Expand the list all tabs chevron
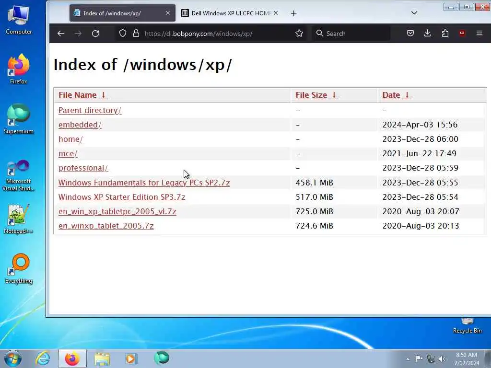Screen dimensions: 491x368 414,13
